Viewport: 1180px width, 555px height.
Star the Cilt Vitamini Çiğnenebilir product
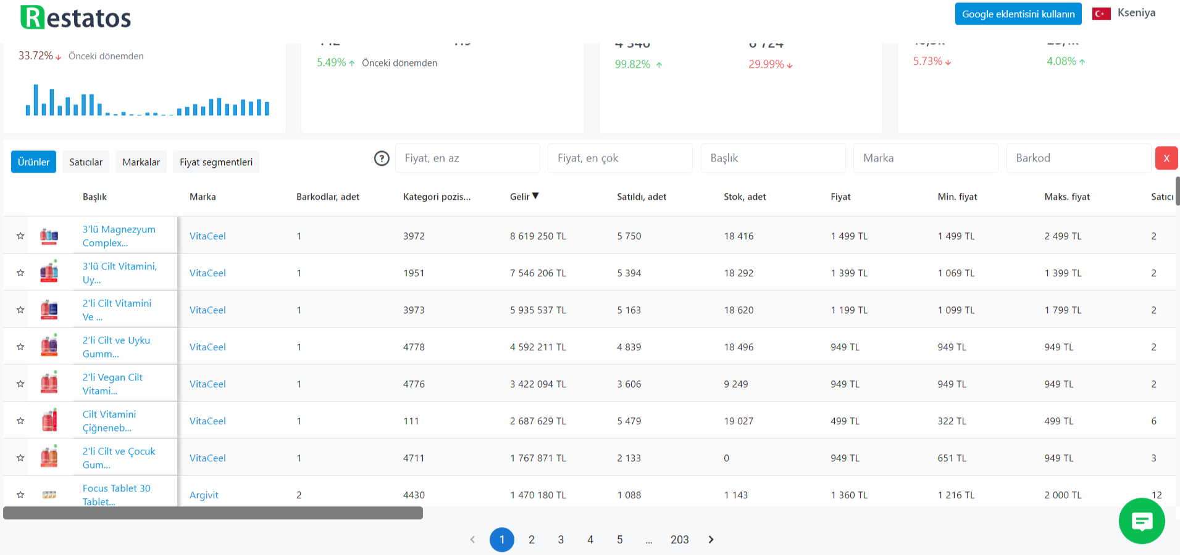tap(20, 421)
